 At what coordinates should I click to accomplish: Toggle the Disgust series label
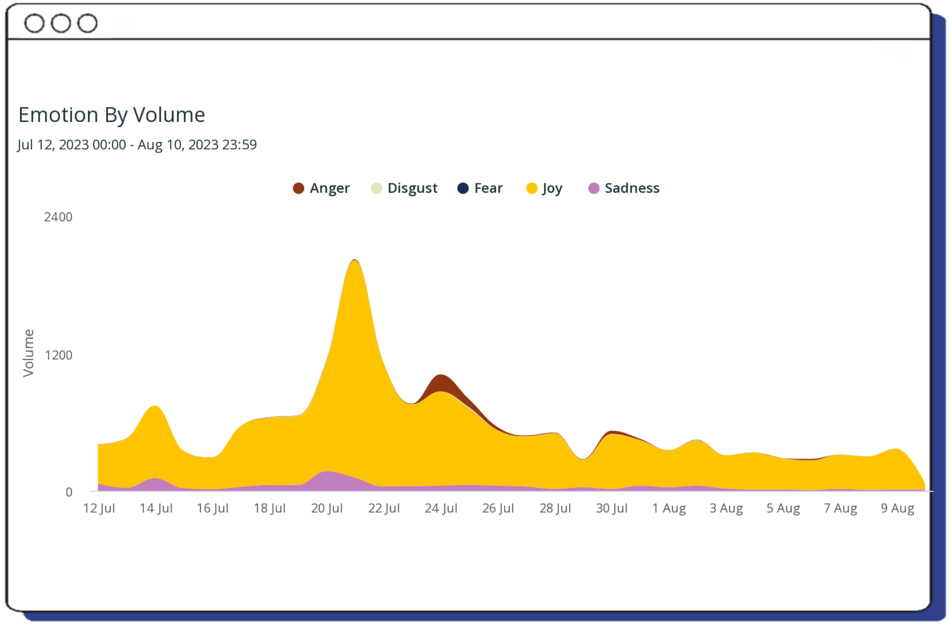coord(412,188)
